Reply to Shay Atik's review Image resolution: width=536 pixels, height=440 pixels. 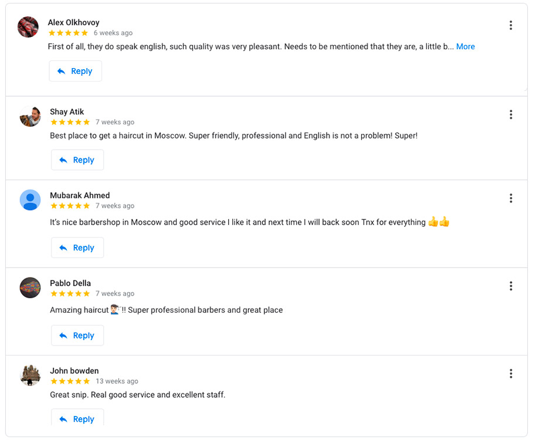(77, 160)
